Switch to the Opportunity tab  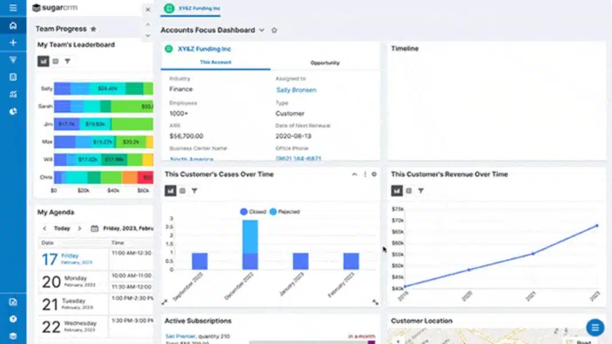pyautogui.click(x=325, y=63)
